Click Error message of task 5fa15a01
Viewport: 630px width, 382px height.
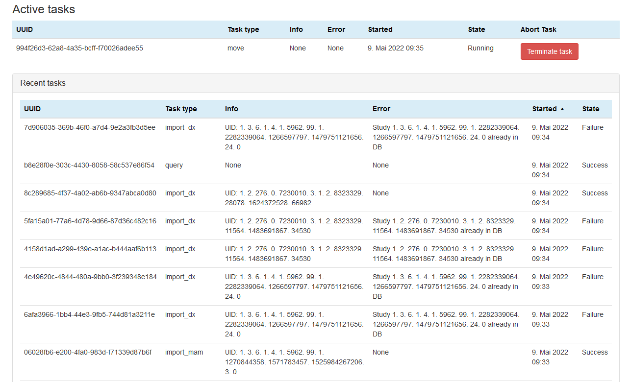444,226
